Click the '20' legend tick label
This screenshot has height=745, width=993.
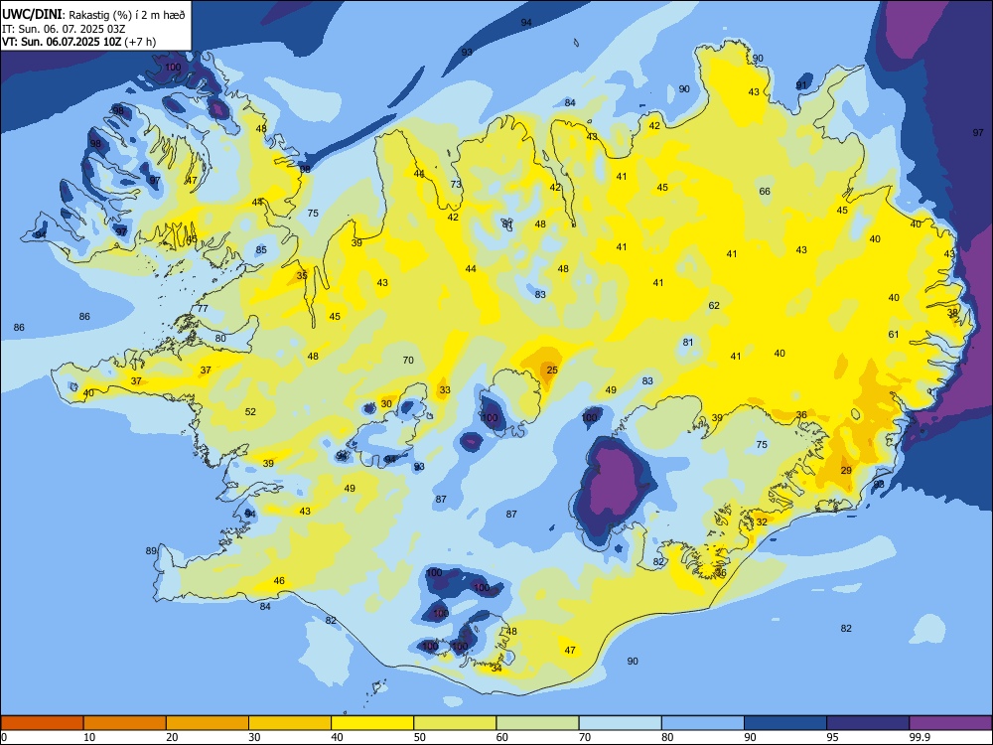click(172, 737)
